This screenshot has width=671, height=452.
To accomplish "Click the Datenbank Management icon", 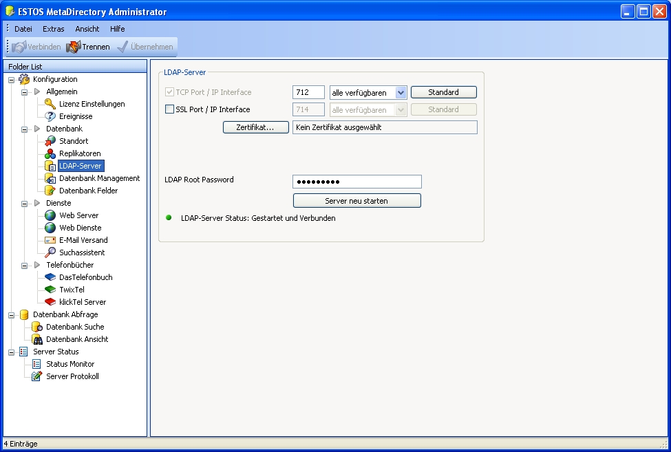I will pos(50,178).
